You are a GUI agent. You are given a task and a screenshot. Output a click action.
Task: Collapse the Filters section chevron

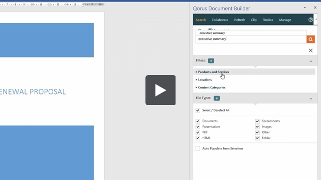[x=311, y=61]
